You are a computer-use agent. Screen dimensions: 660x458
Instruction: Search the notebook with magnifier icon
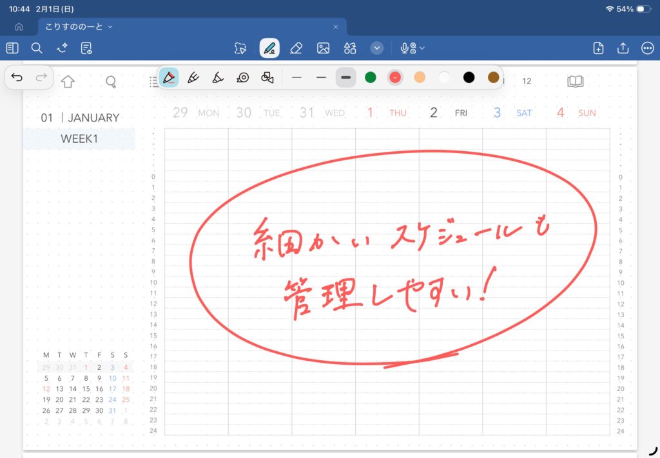[37, 48]
